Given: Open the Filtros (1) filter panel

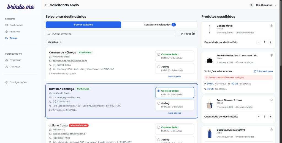Looking at the screenshot, I should point(188,34).
